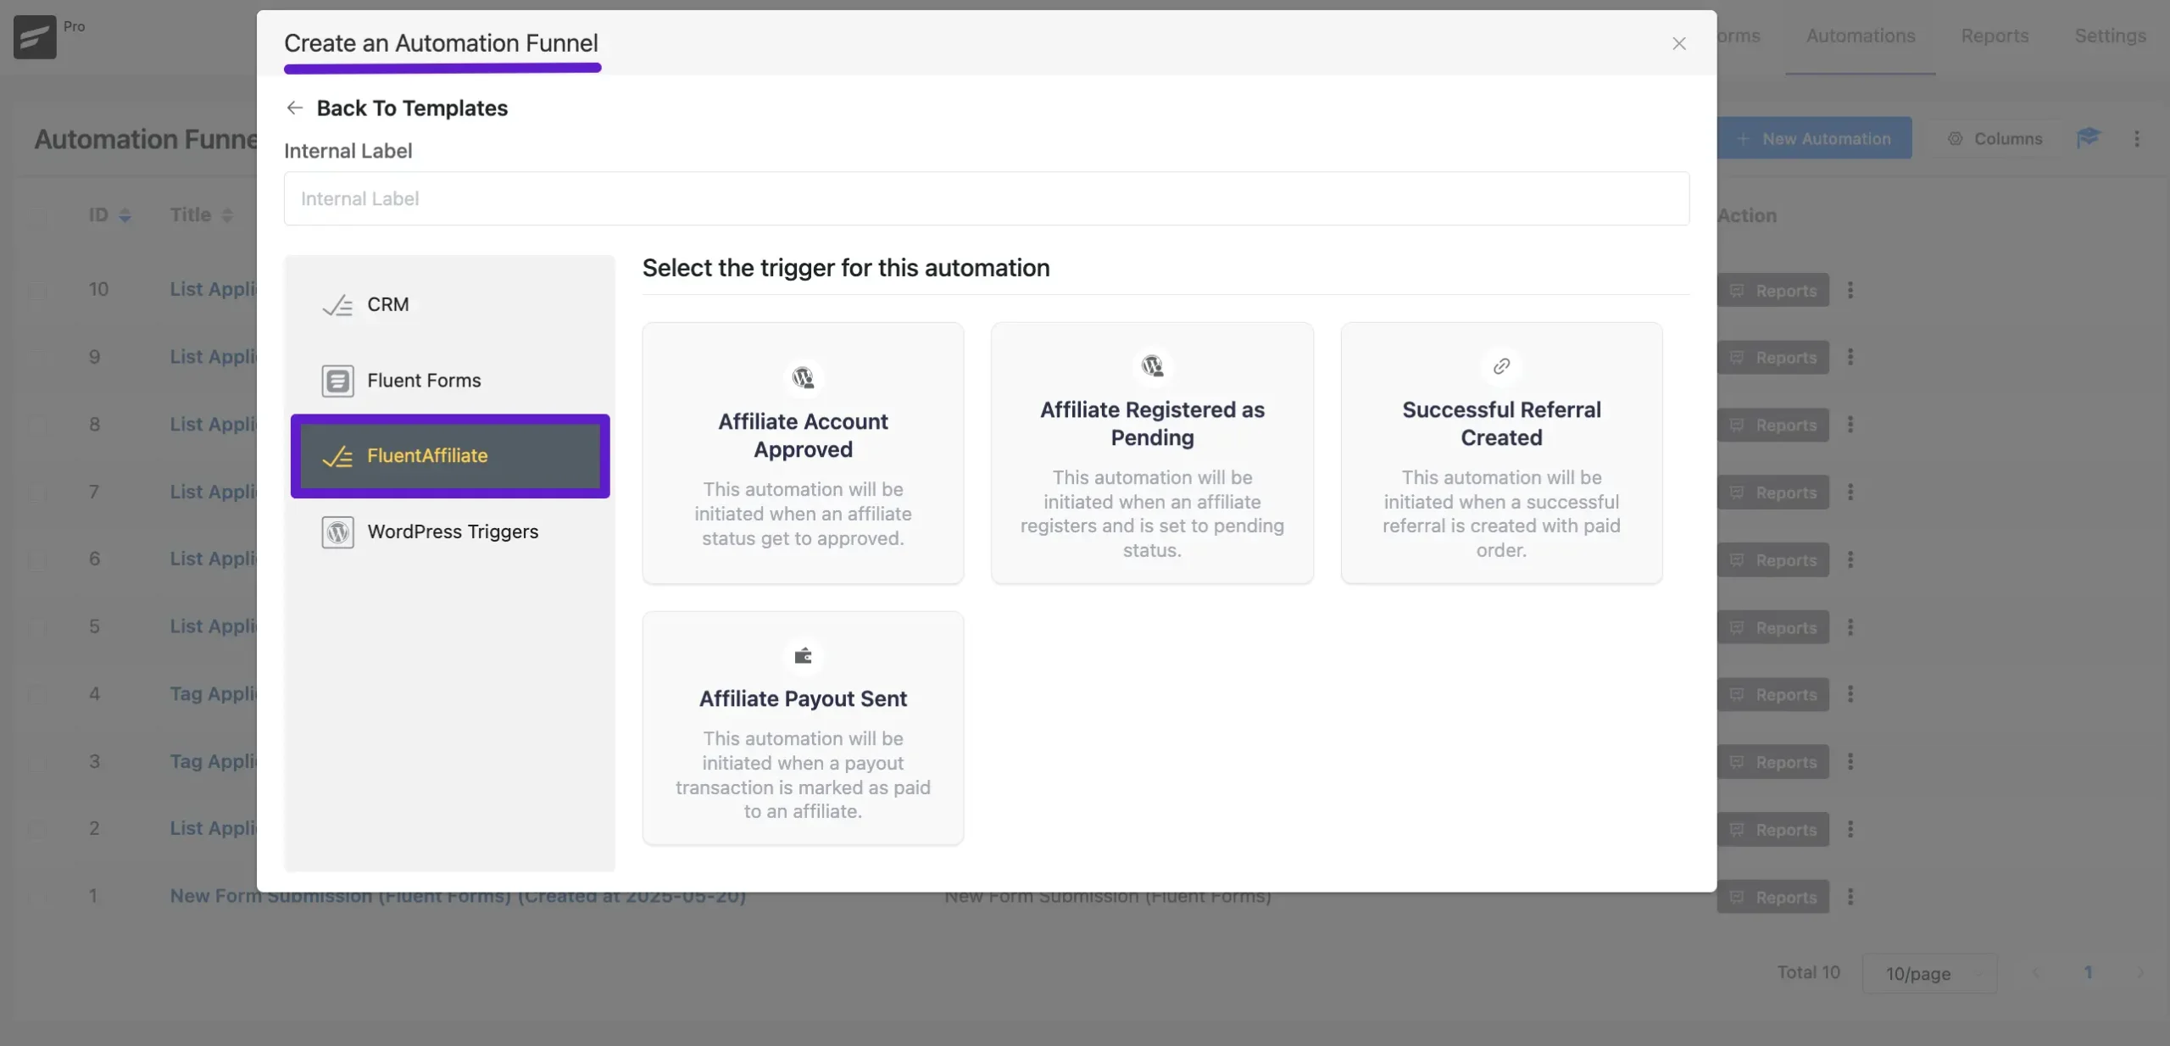
Task: Open the Settings tab in top navigation
Action: point(2110,36)
